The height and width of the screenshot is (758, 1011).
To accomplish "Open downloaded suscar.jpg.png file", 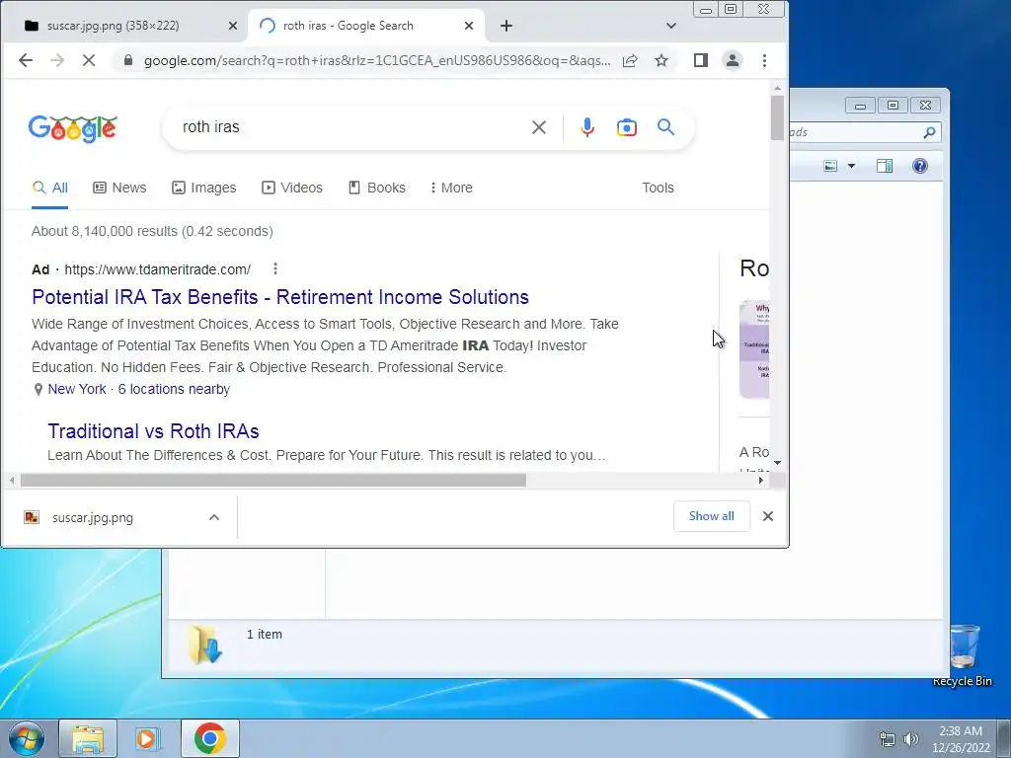I will [x=92, y=517].
